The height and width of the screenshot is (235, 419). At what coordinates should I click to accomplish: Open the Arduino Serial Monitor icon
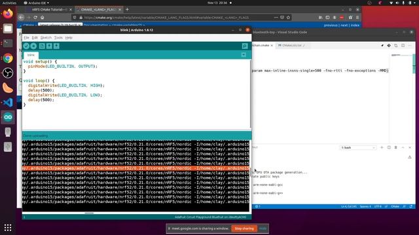pos(245,46)
